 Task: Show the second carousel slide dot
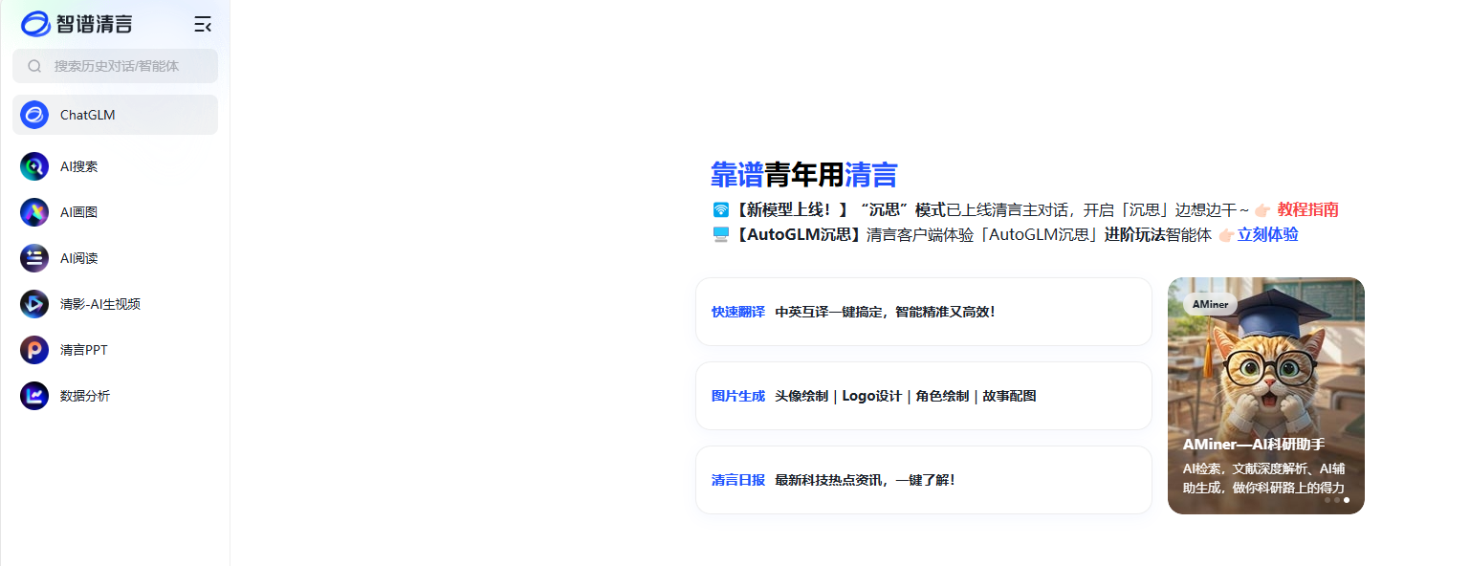[x=1337, y=500]
